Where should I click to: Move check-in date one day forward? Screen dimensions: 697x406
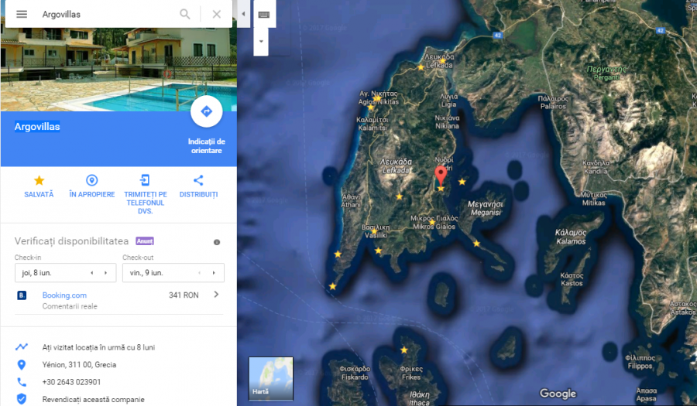point(106,273)
